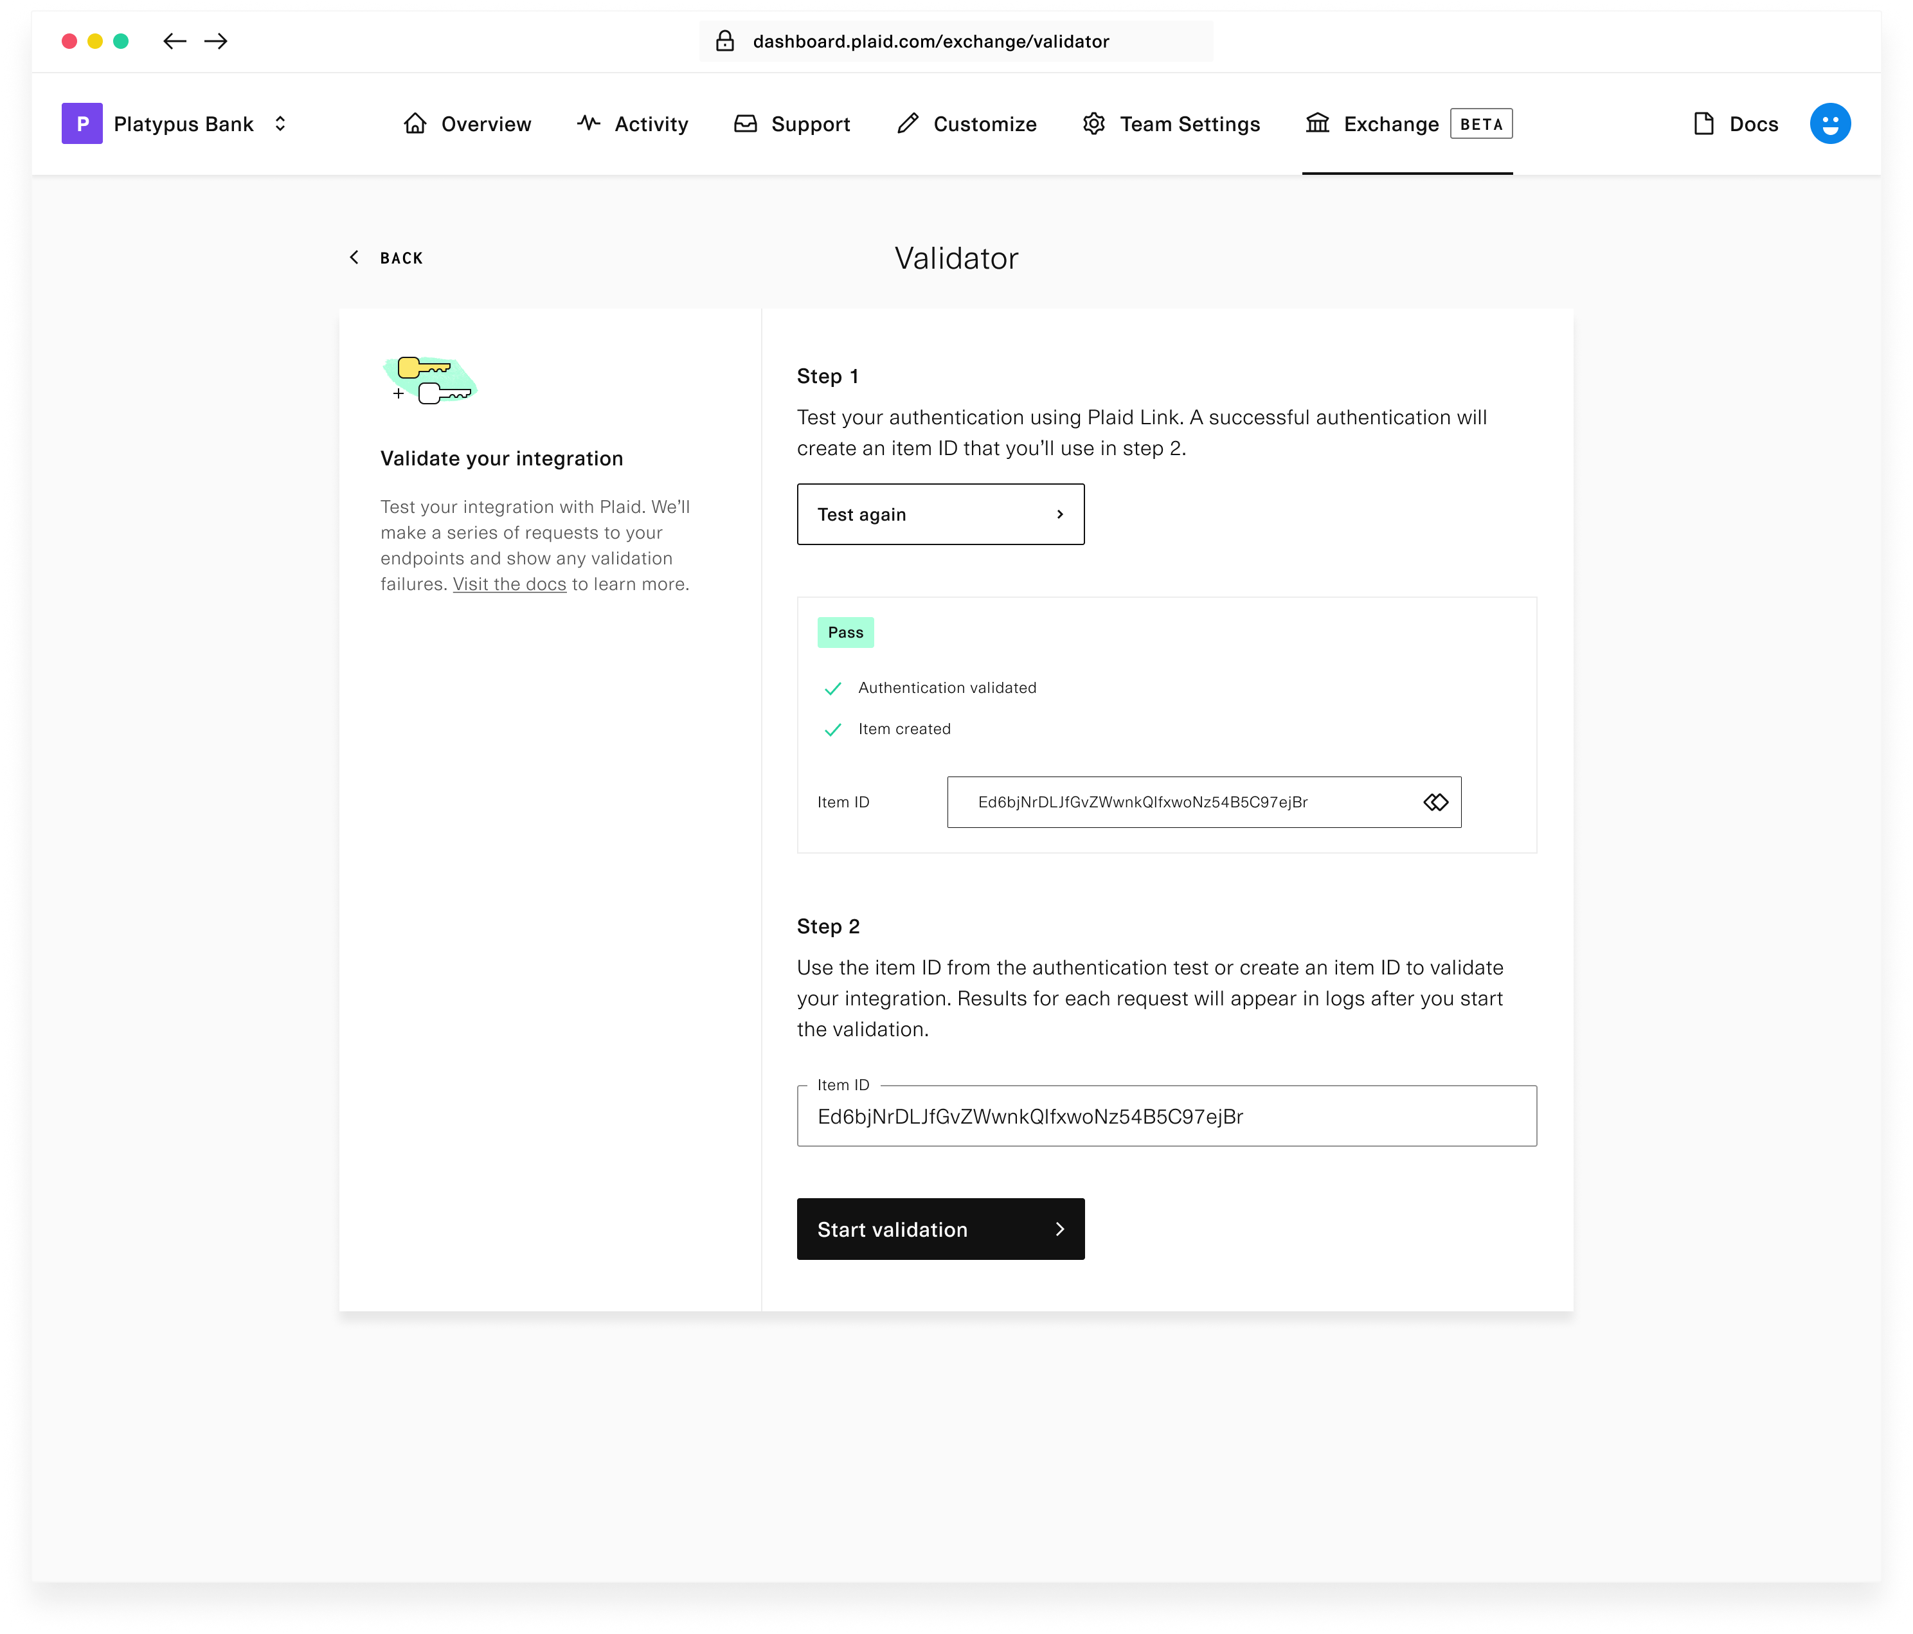Click the Pass status badge

click(846, 633)
